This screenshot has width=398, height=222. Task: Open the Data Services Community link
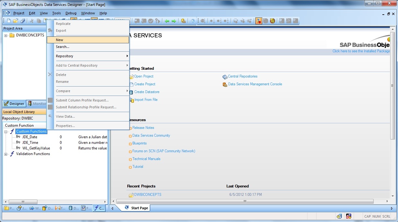pos(151,135)
